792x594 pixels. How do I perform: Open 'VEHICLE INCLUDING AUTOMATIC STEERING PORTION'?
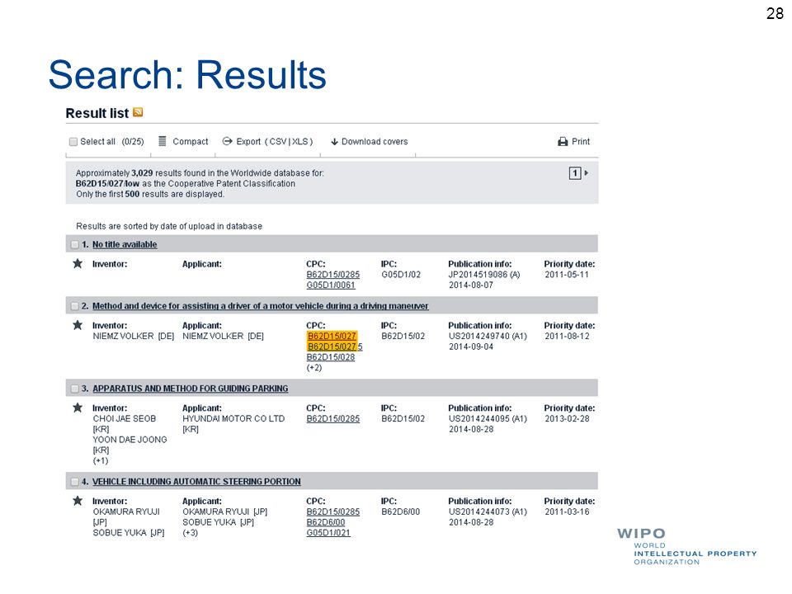(x=196, y=482)
